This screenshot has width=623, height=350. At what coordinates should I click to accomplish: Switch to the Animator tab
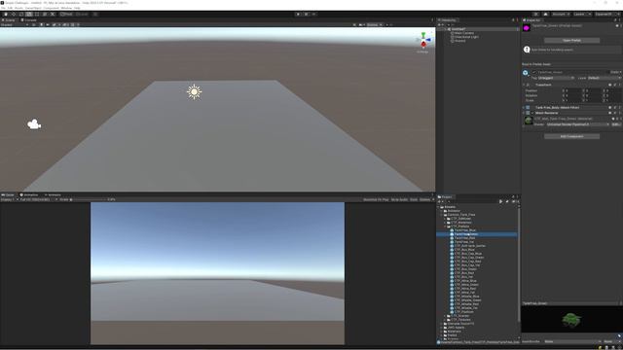click(x=53, y=194)
